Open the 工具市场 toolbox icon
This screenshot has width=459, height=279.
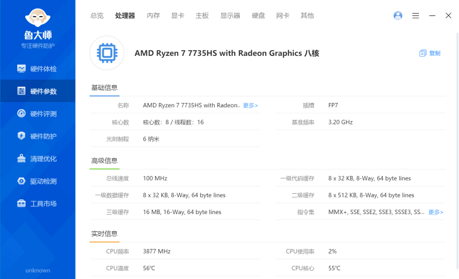click(x=22, y=203)
